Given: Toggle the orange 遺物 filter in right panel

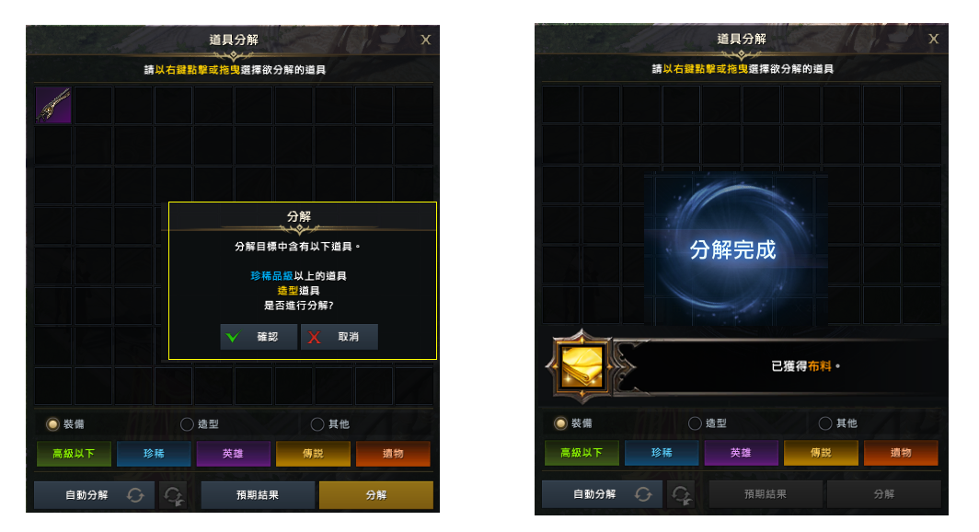Looking at the screenshot, I should [x=901, y=453].
